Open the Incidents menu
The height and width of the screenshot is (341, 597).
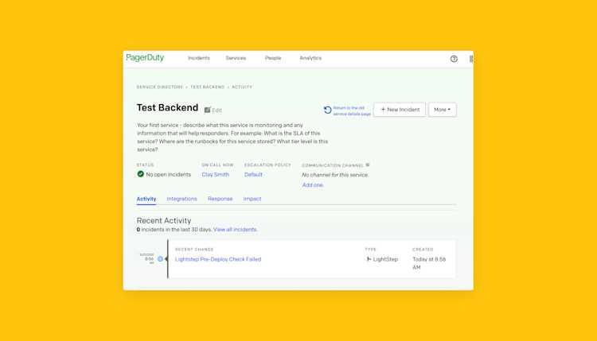point(199,58)
